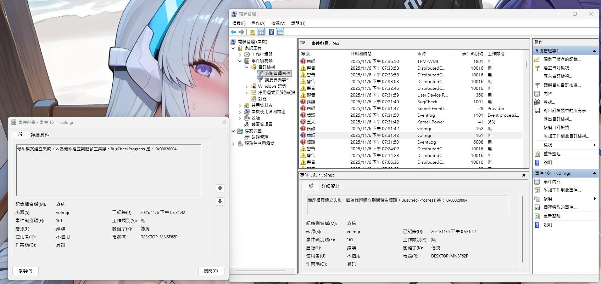Toggle the show/hide action pane toolbar icon
Image resolution: width=601 pixels, height=284 pixels.
(x=280, y=32)
